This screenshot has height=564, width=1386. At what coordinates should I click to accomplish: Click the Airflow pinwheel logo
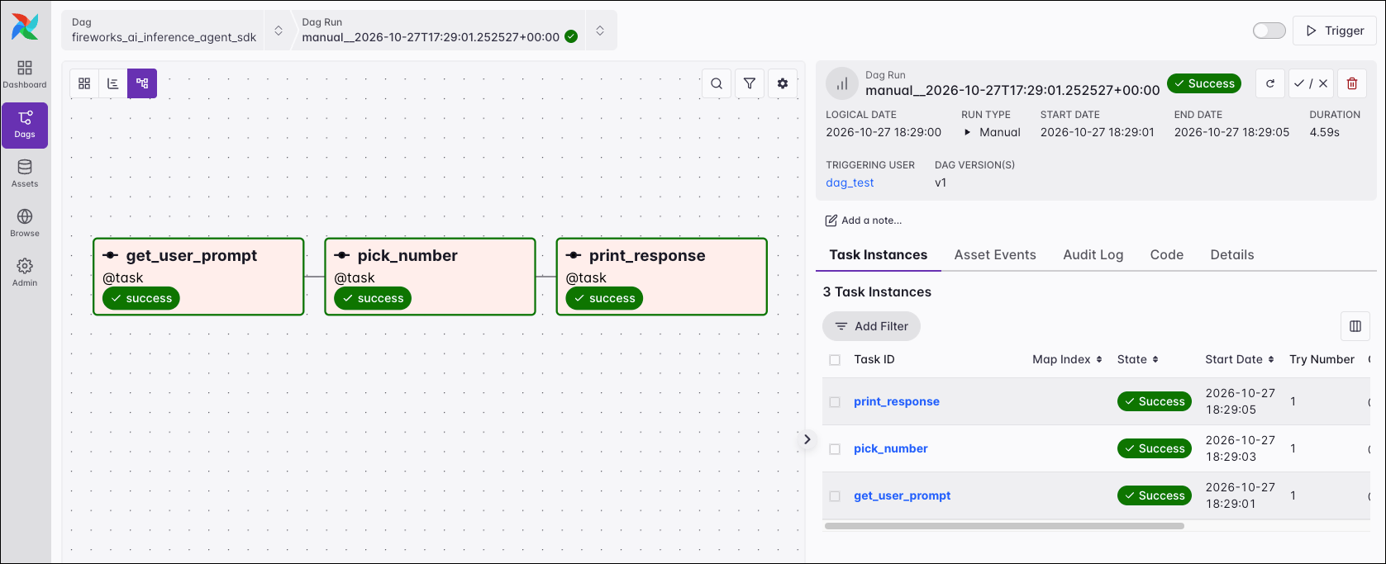25,26
